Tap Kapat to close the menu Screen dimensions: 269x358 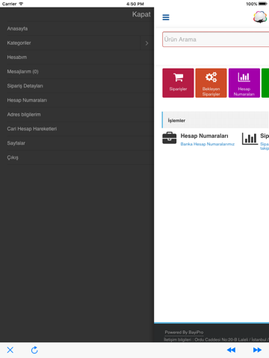click(x=141, y=14)
